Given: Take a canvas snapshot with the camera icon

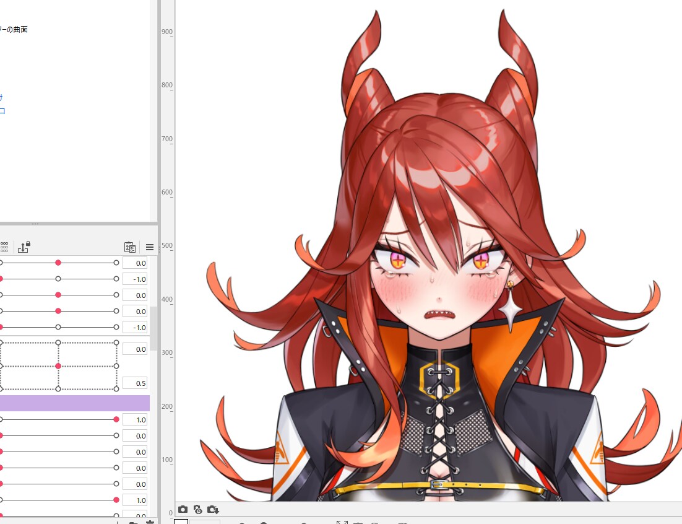Looking at the screenshot, I should (x=183, y=509).
